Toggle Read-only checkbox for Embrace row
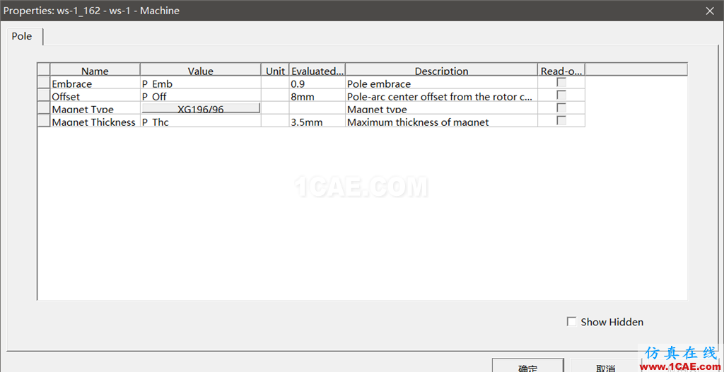Image resolution: width=724 pixels, height=372 pixels. 561,83
